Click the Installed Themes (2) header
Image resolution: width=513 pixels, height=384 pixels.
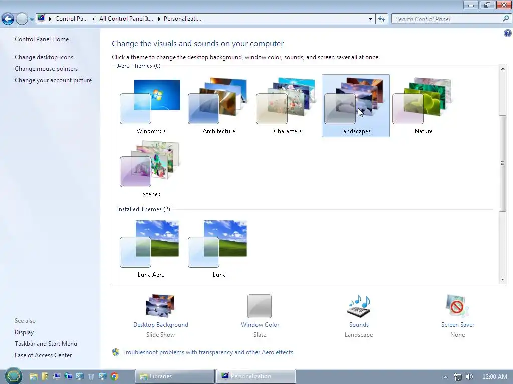click(x=143, y=209)
